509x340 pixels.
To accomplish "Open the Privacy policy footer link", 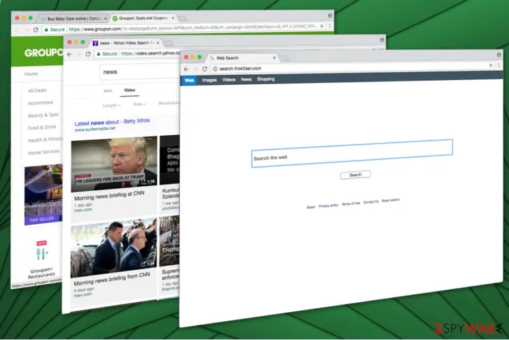I will coord(328,205).
